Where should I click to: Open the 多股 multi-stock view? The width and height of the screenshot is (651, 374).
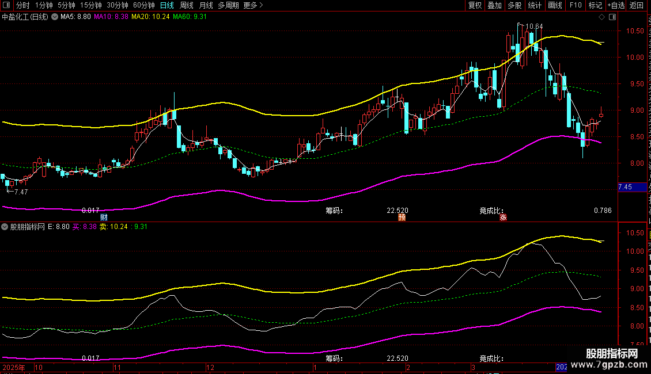click(x=514, y=5)
